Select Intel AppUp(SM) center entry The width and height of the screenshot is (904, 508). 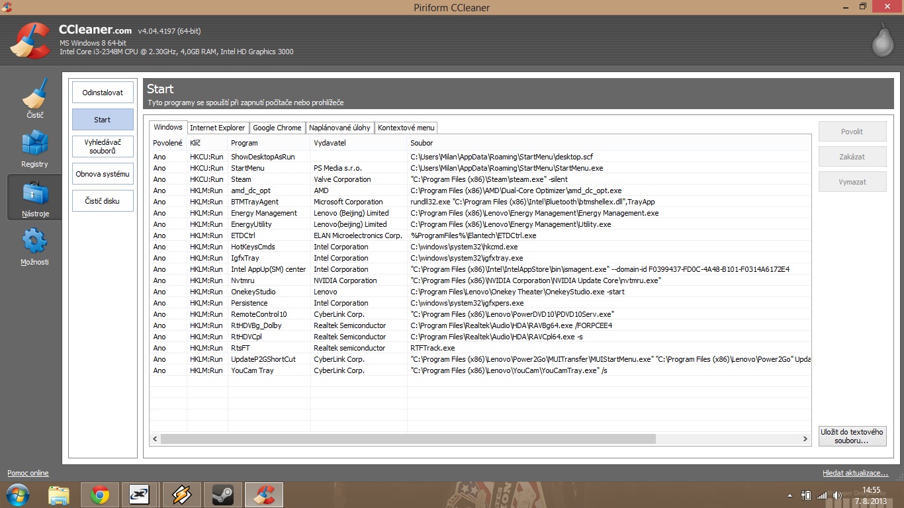pyautogui.click(x=480, y=269)
